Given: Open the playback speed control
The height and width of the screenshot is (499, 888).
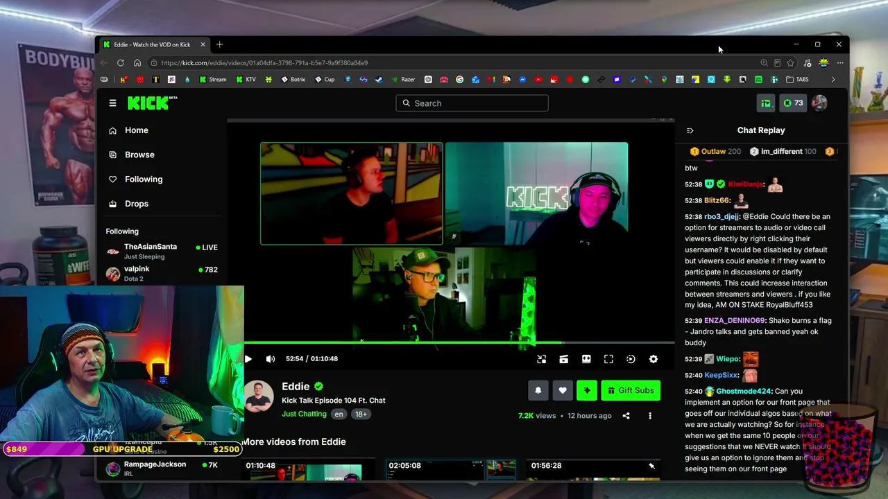Looking at the screenshot, I should [x=631, y=359].
